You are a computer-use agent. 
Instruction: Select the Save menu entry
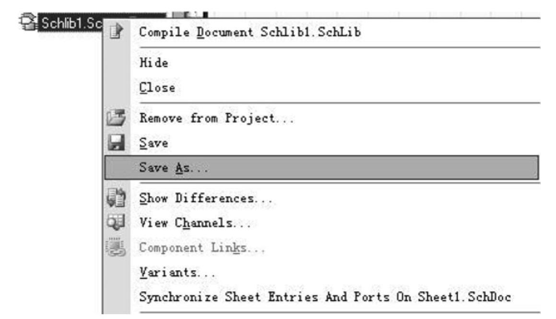click(154, 143)
